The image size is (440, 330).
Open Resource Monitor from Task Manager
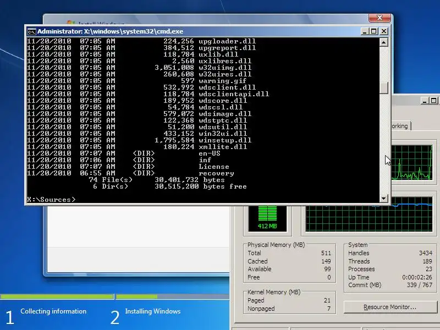coord(390,307)
